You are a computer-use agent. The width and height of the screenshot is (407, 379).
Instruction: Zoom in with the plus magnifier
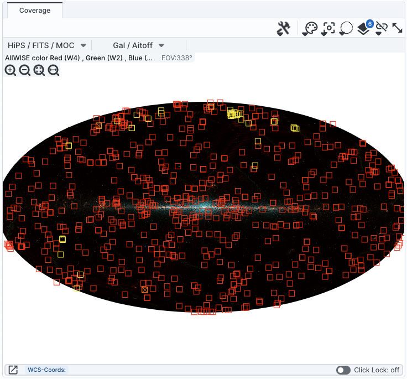click(x=11, y=70)
